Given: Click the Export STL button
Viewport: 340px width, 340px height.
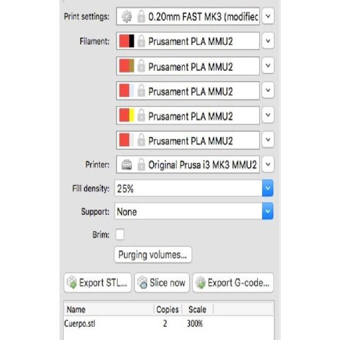Looking at the screenshot, I should pos(98,283).
